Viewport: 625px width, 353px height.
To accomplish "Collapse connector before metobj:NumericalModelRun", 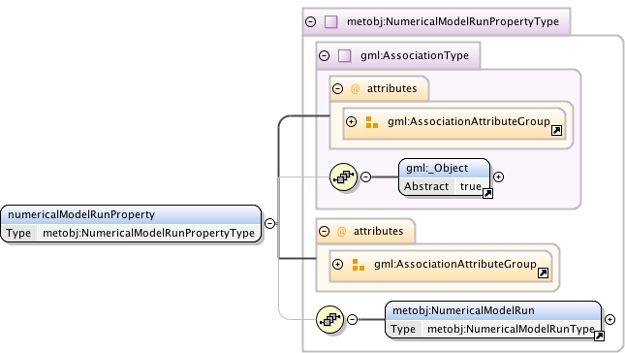I will coord(352,319).
